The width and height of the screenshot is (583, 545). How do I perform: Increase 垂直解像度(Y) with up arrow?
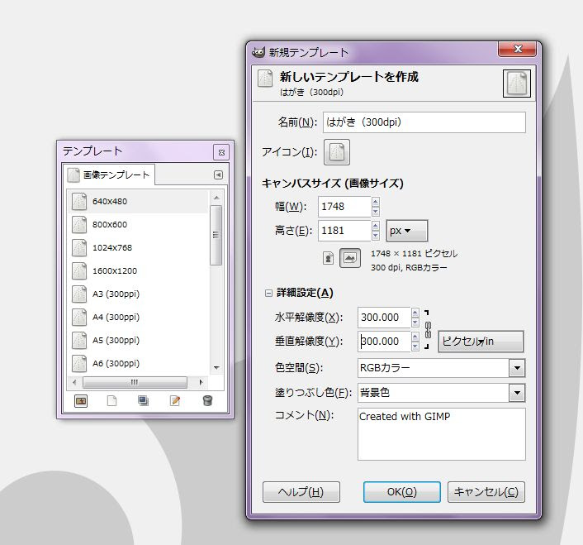(x=415, y=337)
